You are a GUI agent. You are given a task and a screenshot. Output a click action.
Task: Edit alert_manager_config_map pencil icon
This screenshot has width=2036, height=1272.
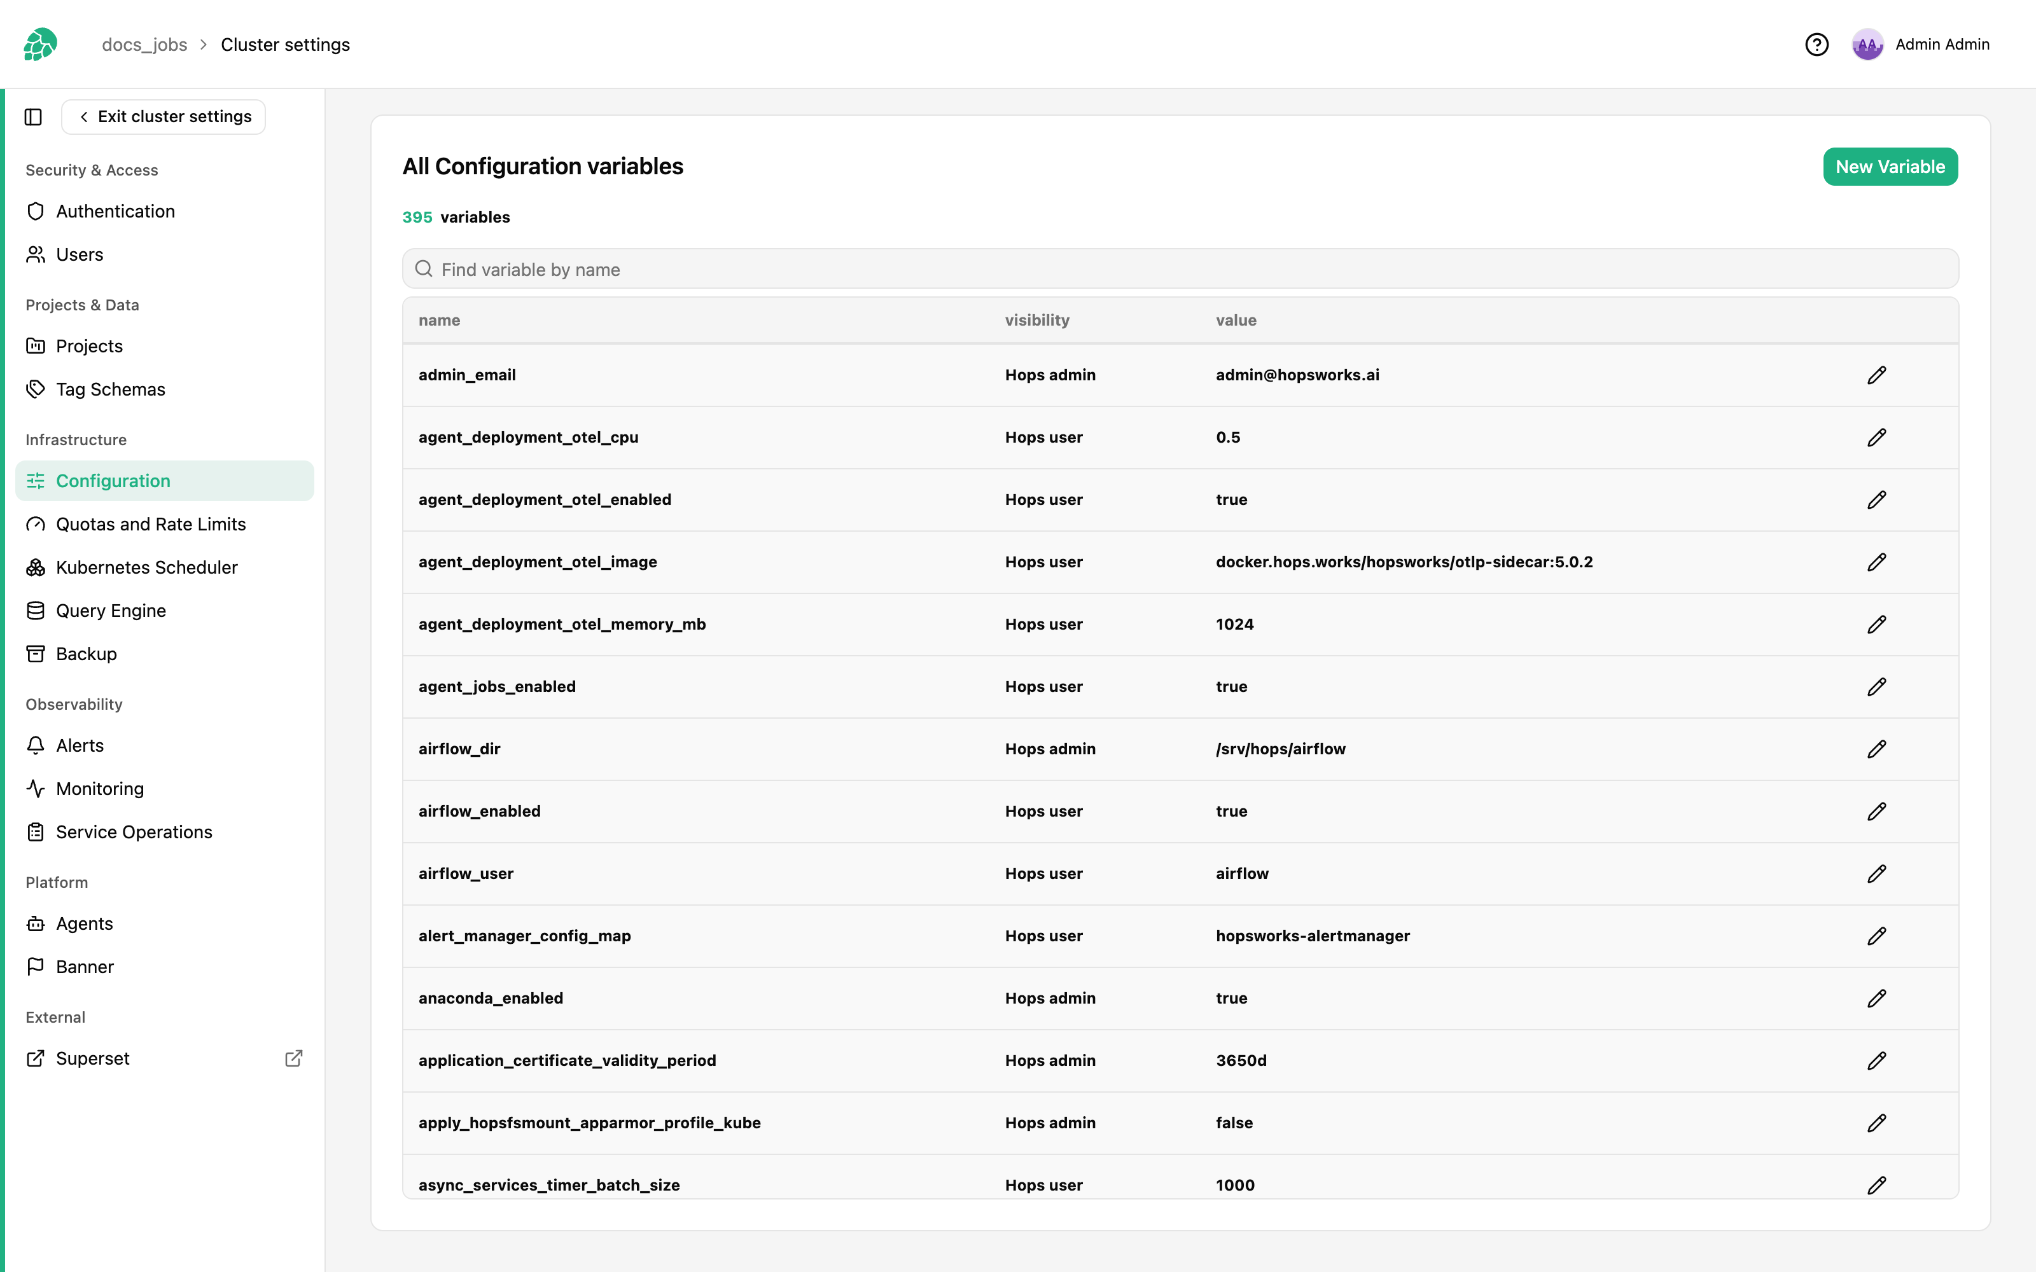[x=1877, y=936]
